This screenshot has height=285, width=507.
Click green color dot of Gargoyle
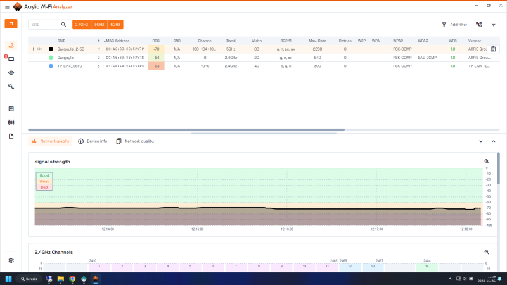tap(51, 58)
